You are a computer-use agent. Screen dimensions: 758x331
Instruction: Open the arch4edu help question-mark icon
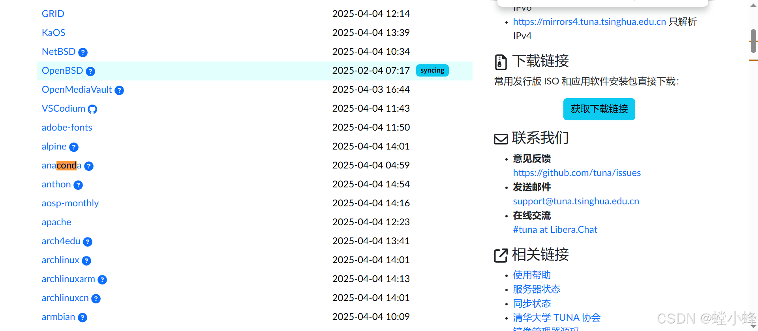[88, 241]
